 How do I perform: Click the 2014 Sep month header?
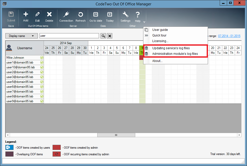click(66, 43)
